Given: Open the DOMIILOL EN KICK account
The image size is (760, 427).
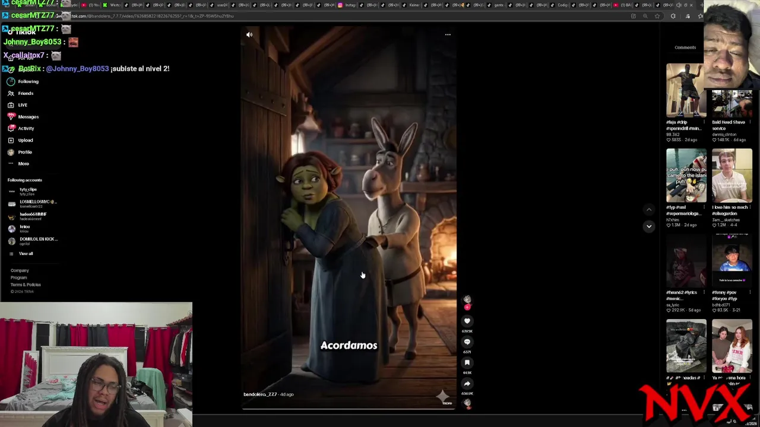Looking at the screenshot, I should coord(33,241).
